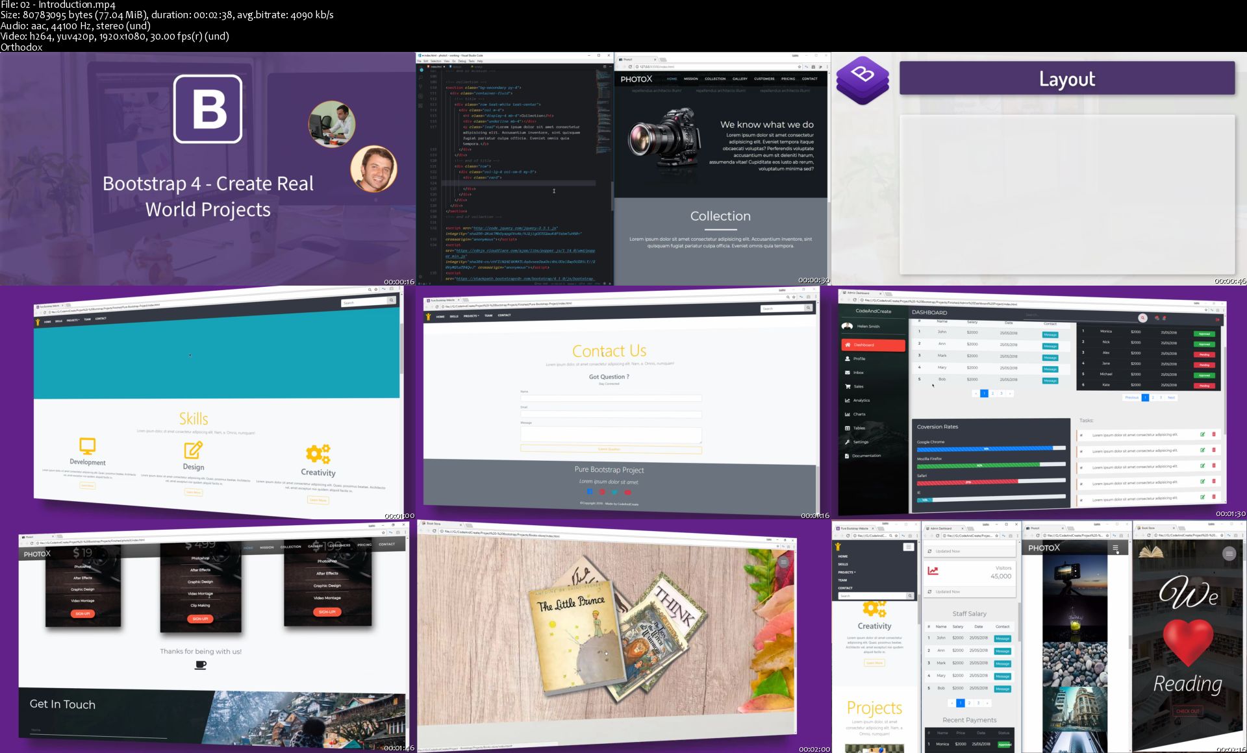Expand PROJECTS dropdown in the Contact Us page navbar
Screen dimensions: 1247x753
pos(472,316)
